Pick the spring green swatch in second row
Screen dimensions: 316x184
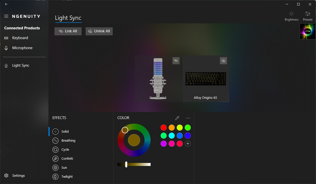point(164,136)
